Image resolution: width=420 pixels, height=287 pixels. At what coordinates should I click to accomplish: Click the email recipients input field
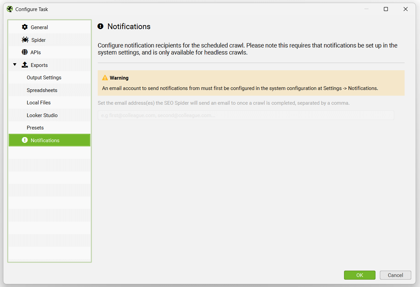[246, 115]
